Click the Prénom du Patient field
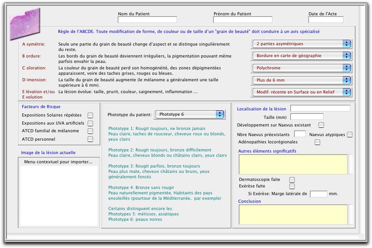Image resolution: width=372 pixels, height=248 pixels. (x=243, y=20)
